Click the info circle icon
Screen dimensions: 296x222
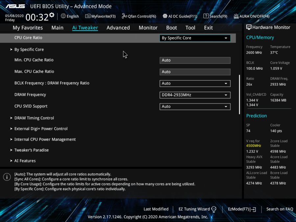(7, 177)
